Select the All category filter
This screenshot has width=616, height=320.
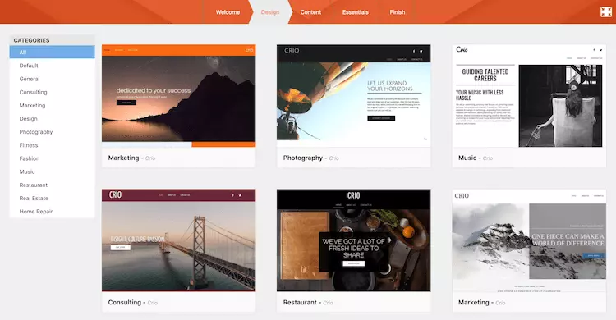[53, 52]
